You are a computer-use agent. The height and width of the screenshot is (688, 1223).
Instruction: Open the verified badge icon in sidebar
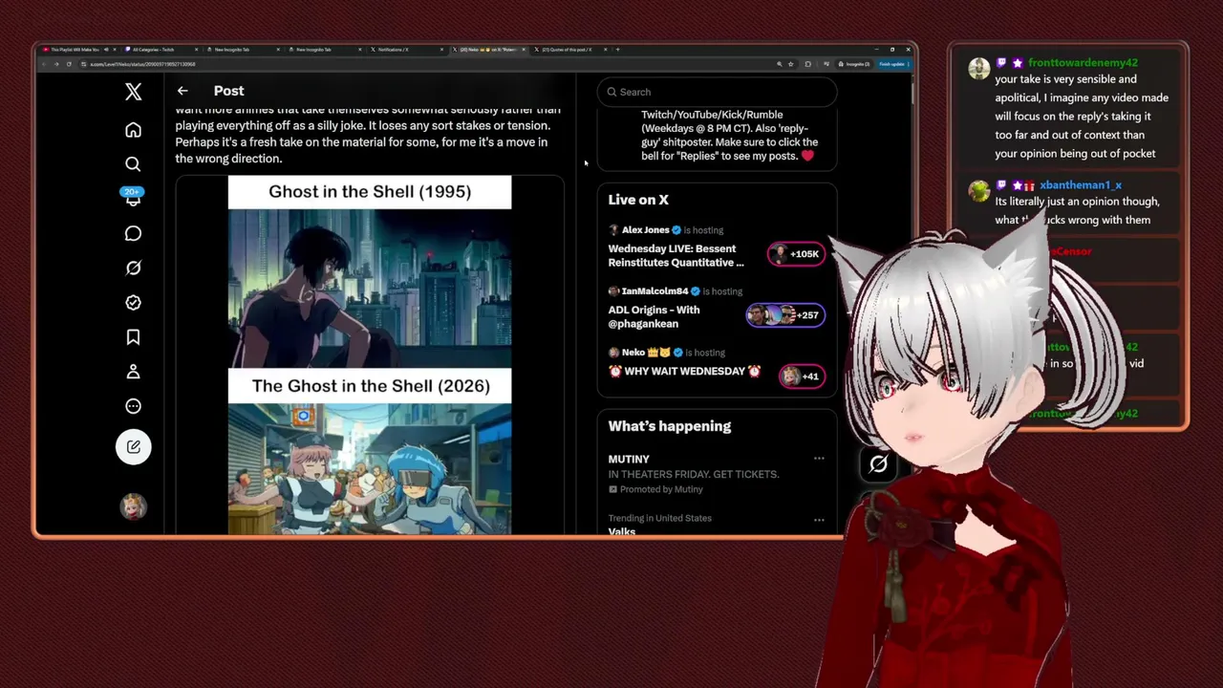(x=133, y=302)
